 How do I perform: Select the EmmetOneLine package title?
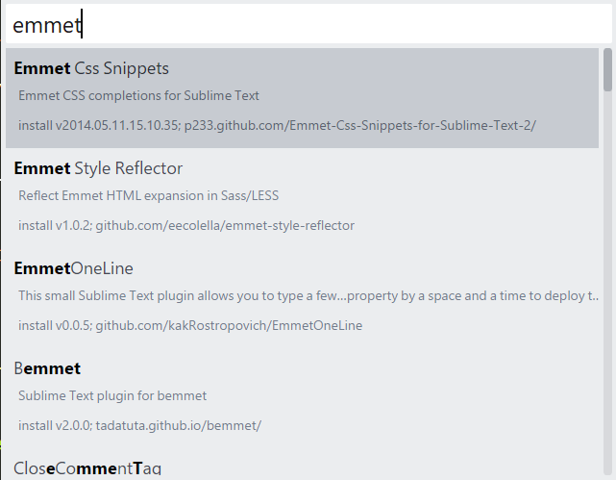73,268
